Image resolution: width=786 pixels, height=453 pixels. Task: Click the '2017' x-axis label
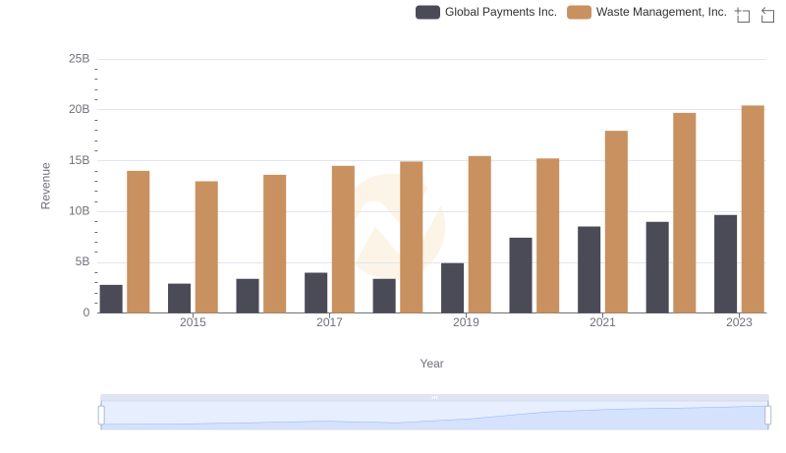coord(329,322)
